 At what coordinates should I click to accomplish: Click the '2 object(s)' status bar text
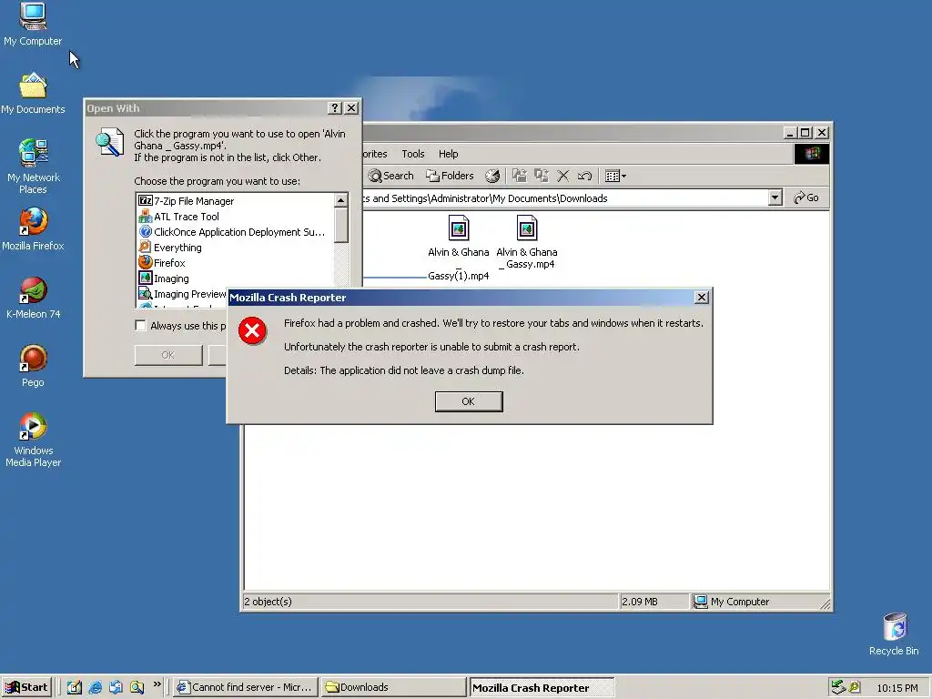point(268,602)
